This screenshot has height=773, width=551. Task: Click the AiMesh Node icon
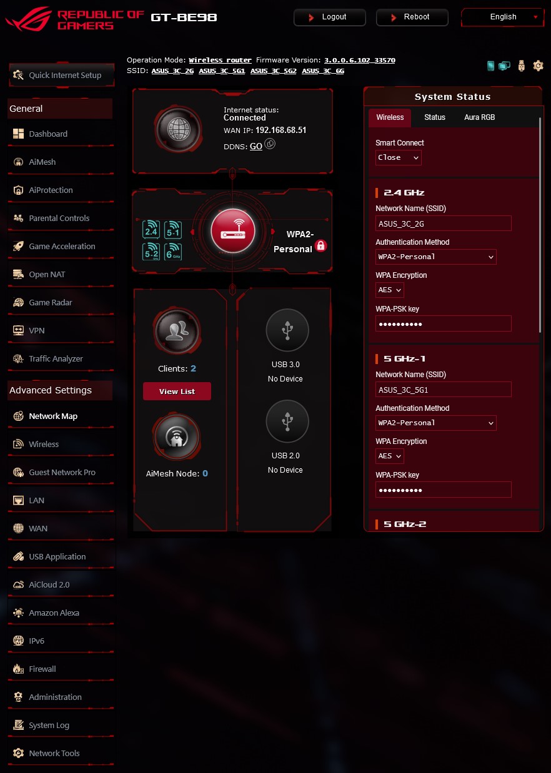pos(177,438)
